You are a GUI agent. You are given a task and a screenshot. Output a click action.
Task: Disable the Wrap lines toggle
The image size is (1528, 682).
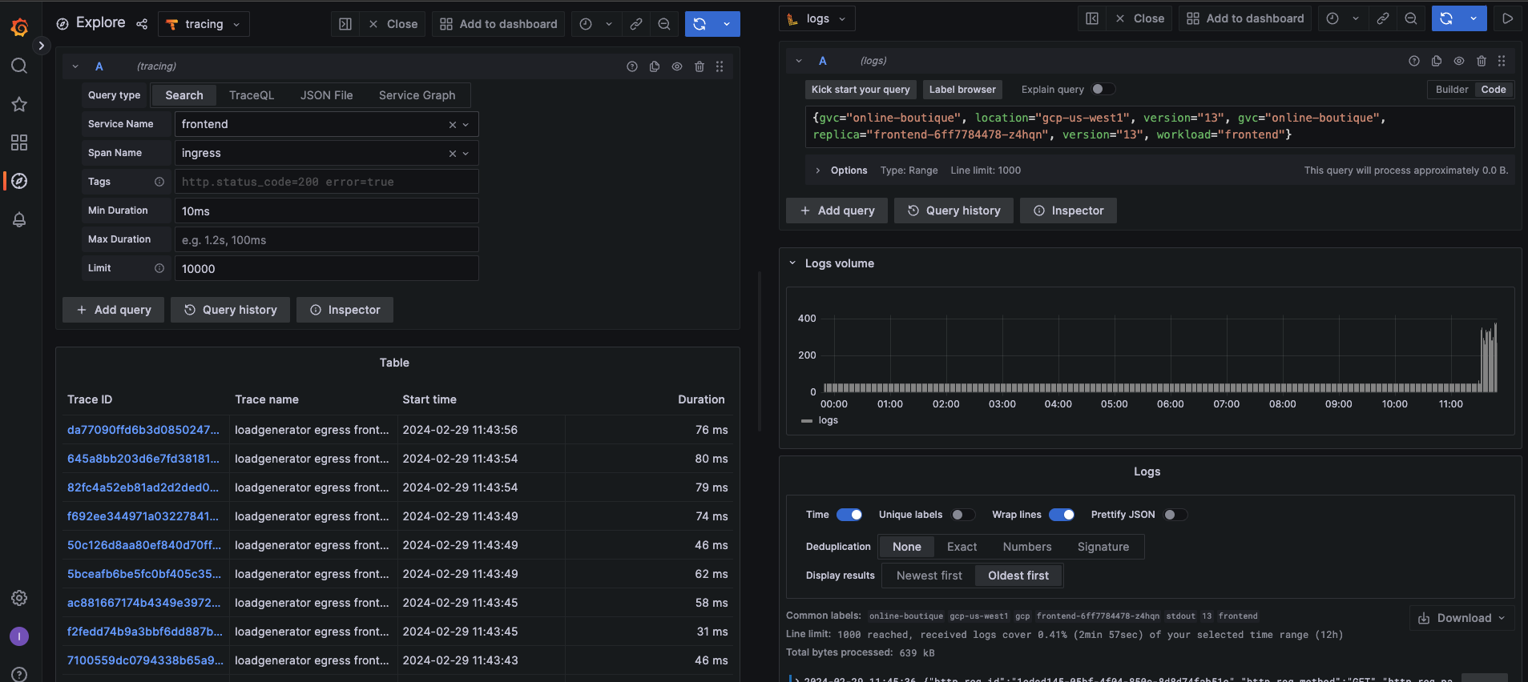(x=1061, y=515)
